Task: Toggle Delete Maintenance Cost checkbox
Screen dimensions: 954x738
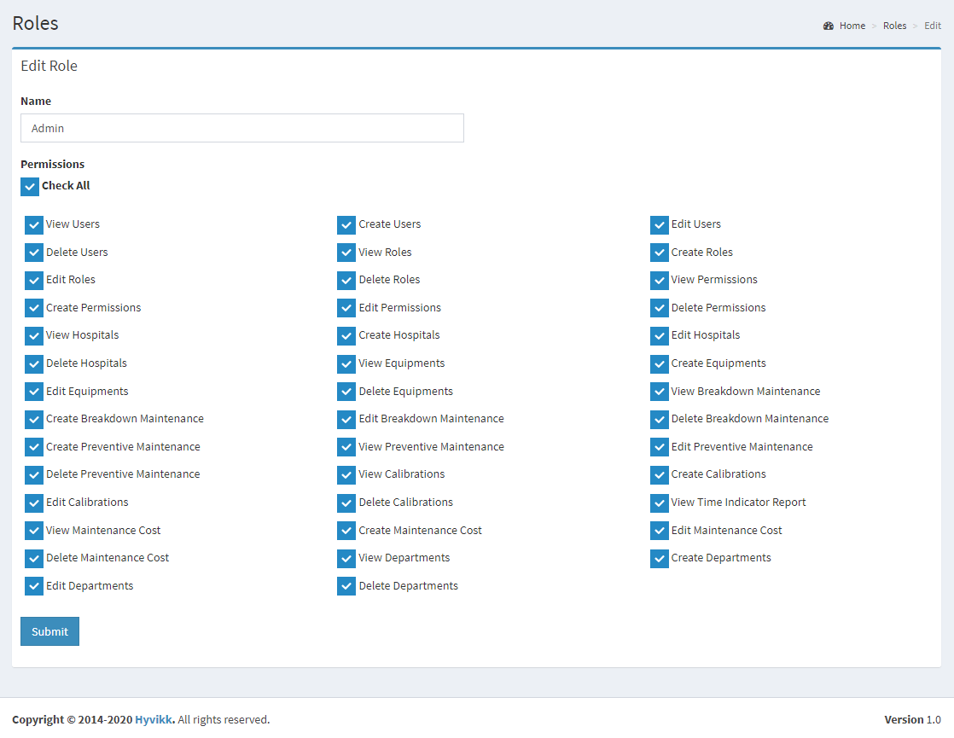Action: click(x=34, y=559)
